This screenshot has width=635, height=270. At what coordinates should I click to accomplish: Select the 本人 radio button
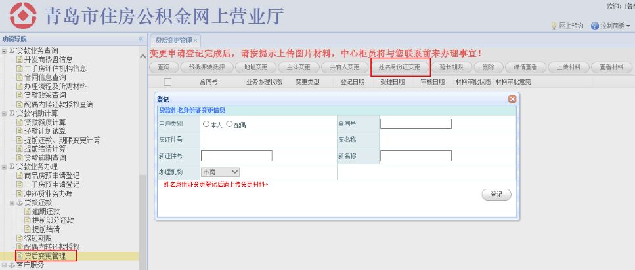click(x=206, y=124)
